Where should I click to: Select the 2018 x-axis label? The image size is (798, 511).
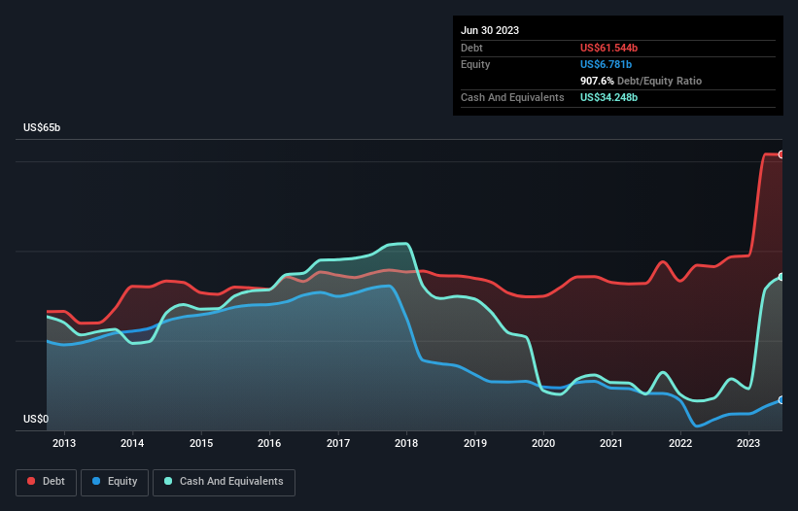pyautogui.click(x=406, y=443)
